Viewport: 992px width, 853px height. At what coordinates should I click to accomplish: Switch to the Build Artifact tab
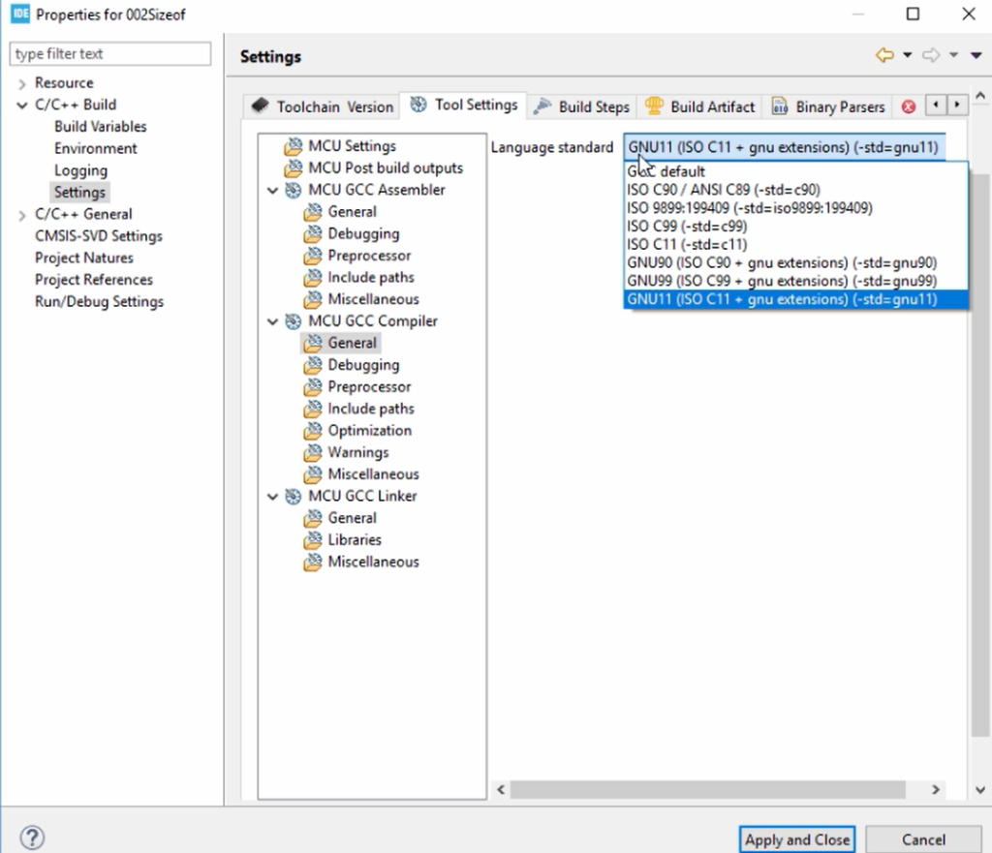point(700,107)
